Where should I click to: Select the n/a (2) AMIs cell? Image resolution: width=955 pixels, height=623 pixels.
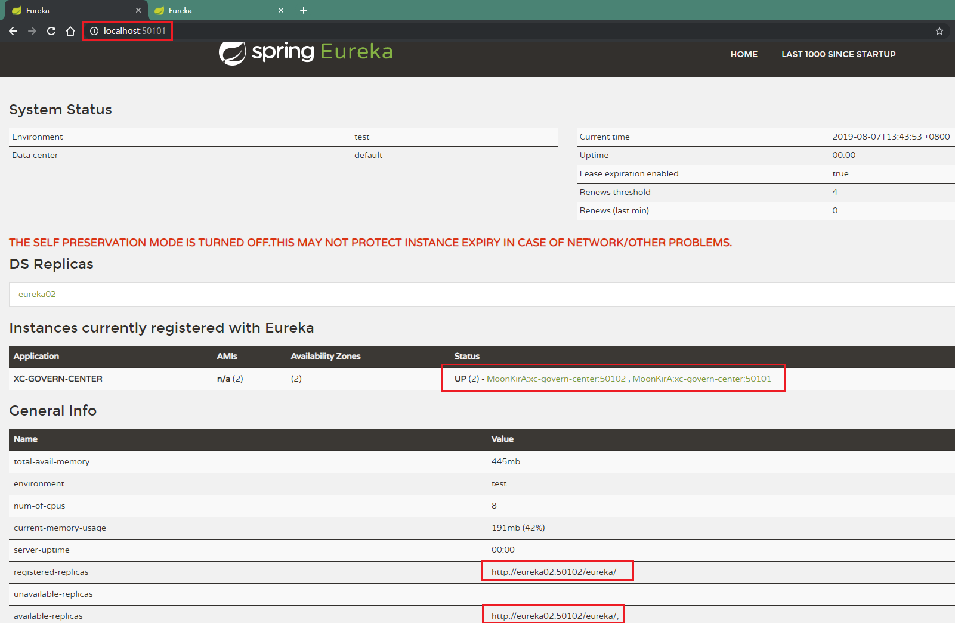point(230,379)
